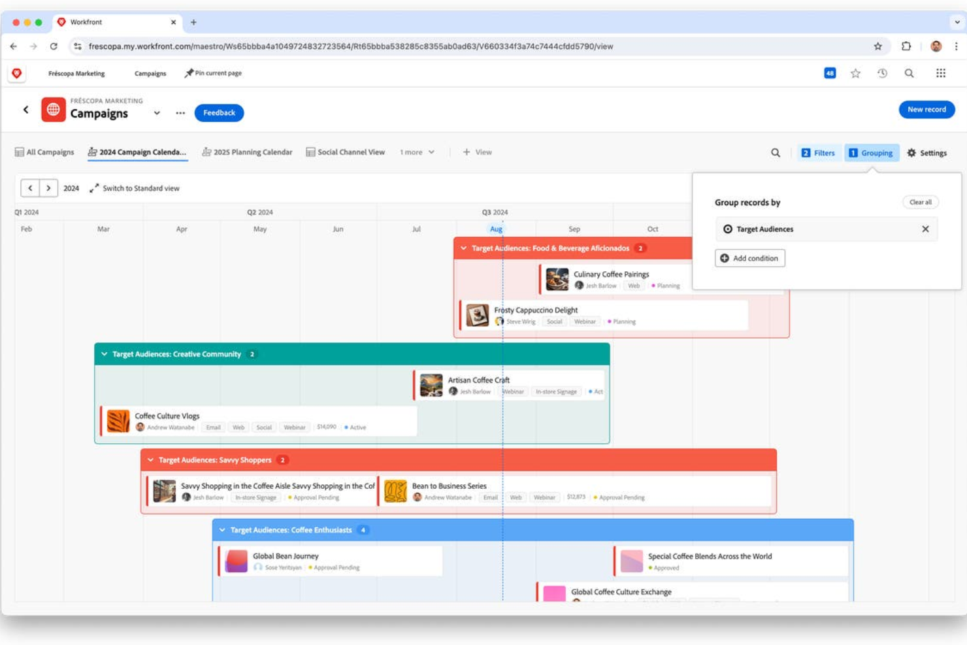The image size is (967, 645).
Task: Toggle the Grouping panel closed
Action: click(872, 152)
